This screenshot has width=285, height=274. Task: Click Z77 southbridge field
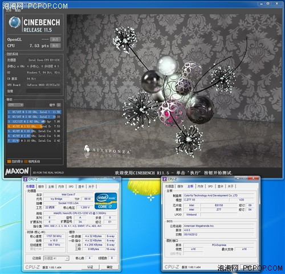(x=219, y=210)
